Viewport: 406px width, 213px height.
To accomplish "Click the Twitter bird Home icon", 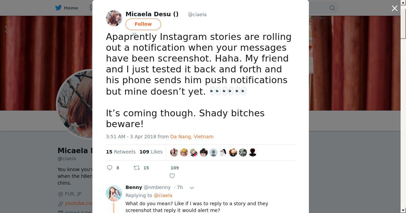I will 59,8.
